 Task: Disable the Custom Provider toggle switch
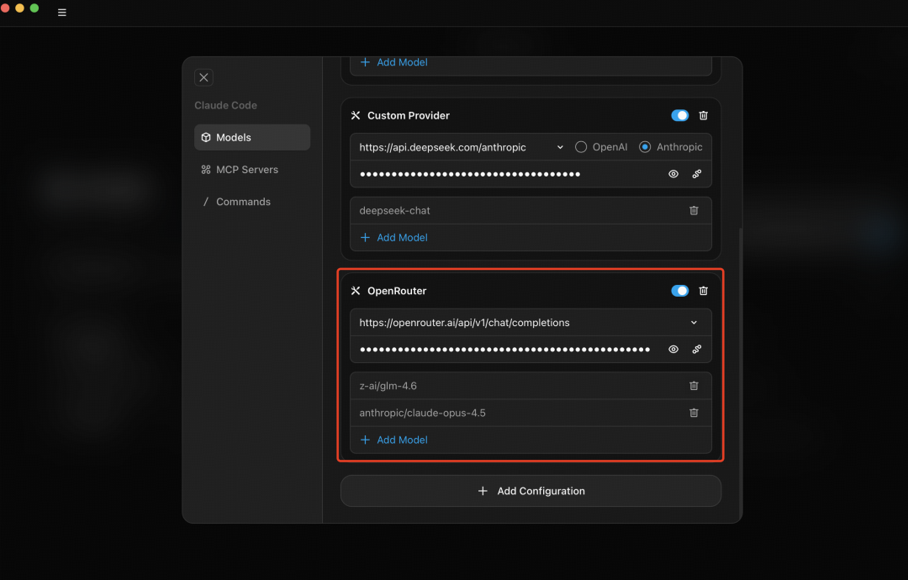[680, 115]
